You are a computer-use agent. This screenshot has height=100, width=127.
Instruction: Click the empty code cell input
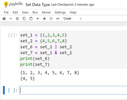73,90
